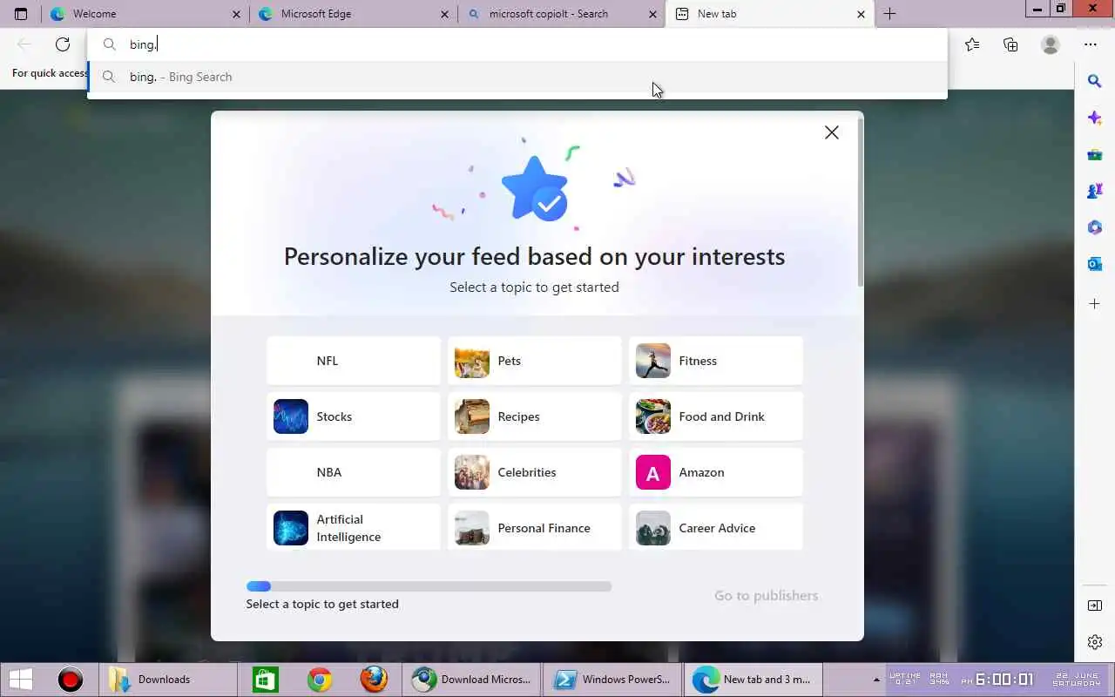The width and height of the screenshot is (1115, 697).
Task: Select the Personal Finance topic
Action: click(535, 527)
